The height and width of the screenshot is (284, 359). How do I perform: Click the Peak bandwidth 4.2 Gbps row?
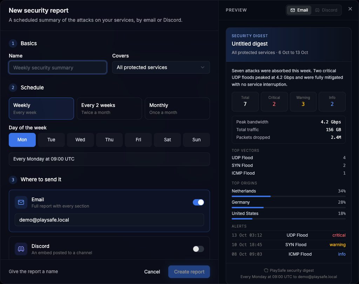(x=289, y=122)
